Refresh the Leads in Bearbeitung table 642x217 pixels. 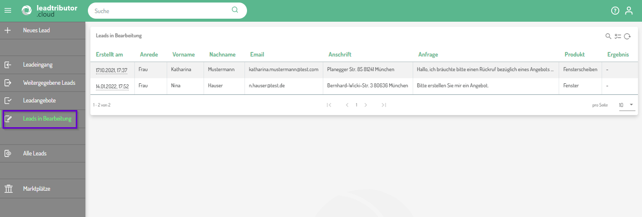627,36
